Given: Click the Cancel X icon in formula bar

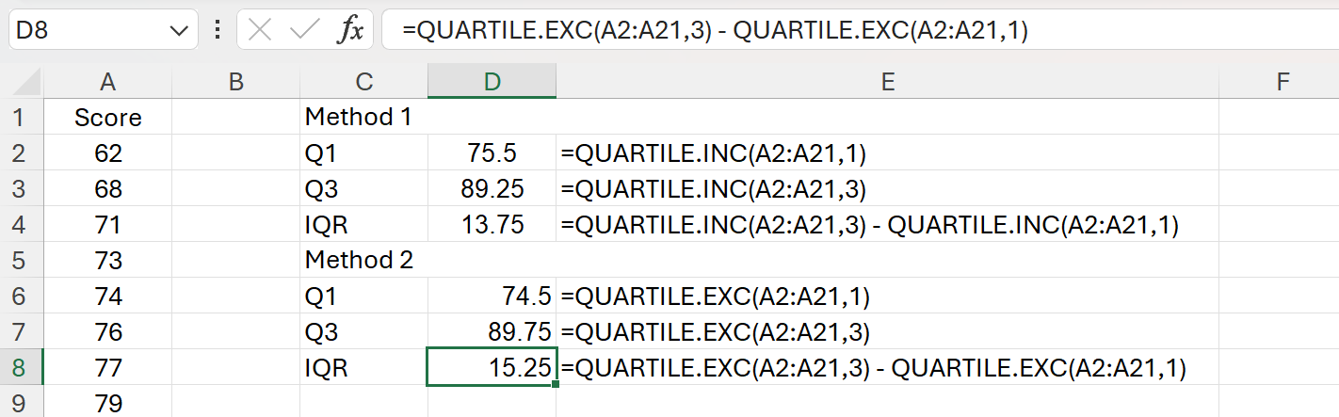Looking at the screenshot, I should (x=261, y=30).
